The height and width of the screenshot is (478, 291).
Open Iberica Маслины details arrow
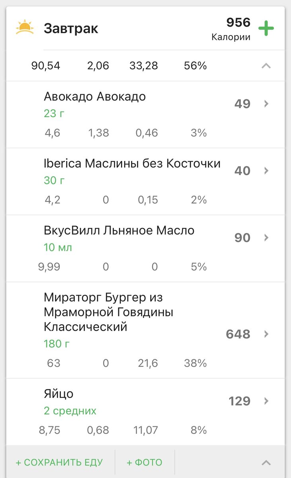tap(266, 171)
